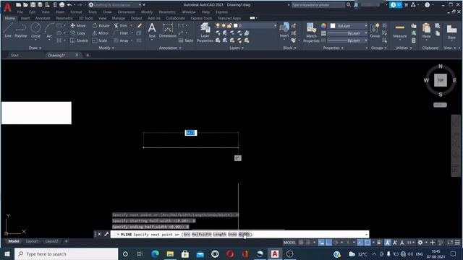The width and height of the screenshot is (463, 260).
Task: Click the Mirror tool
Action: [x=101, y=33]
